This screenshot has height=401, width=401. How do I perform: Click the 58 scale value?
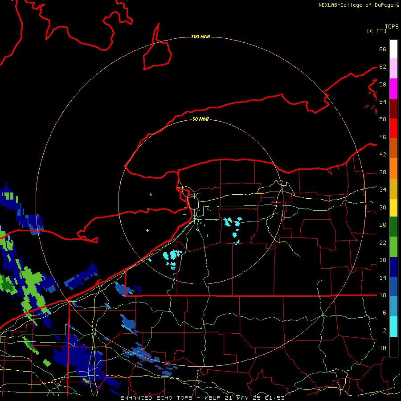click(383, 84)
